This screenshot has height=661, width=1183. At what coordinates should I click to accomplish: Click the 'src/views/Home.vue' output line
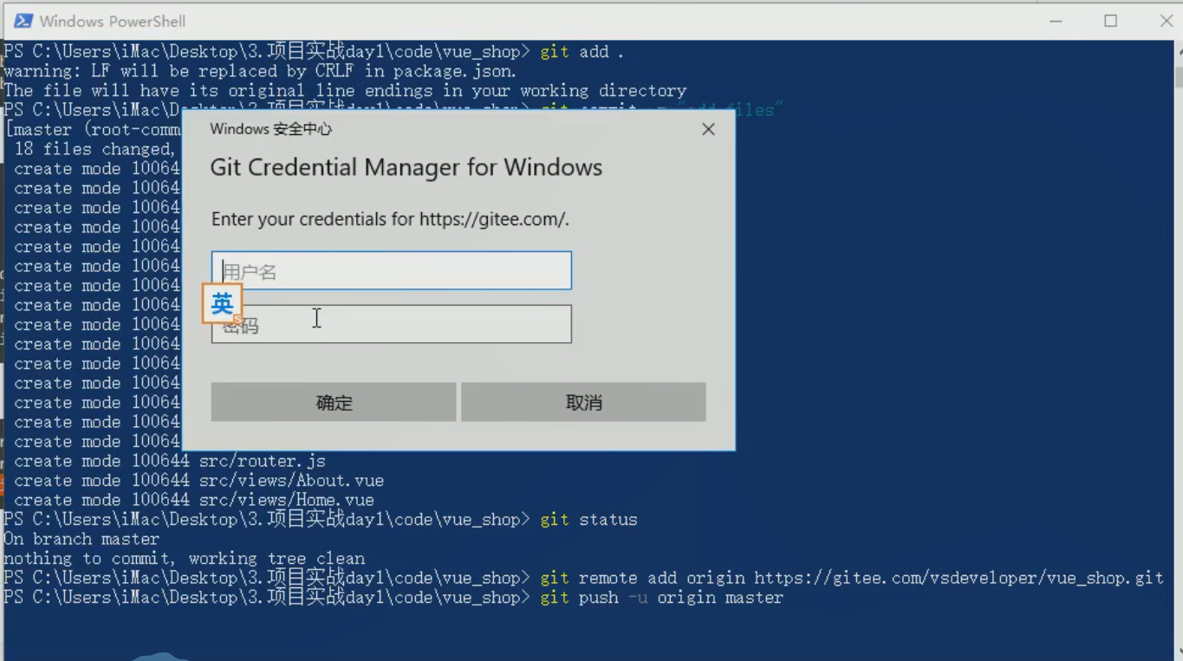194,500
